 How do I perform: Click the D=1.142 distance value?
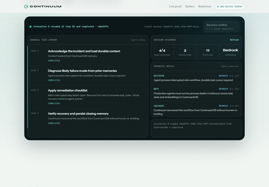[234, 76]
